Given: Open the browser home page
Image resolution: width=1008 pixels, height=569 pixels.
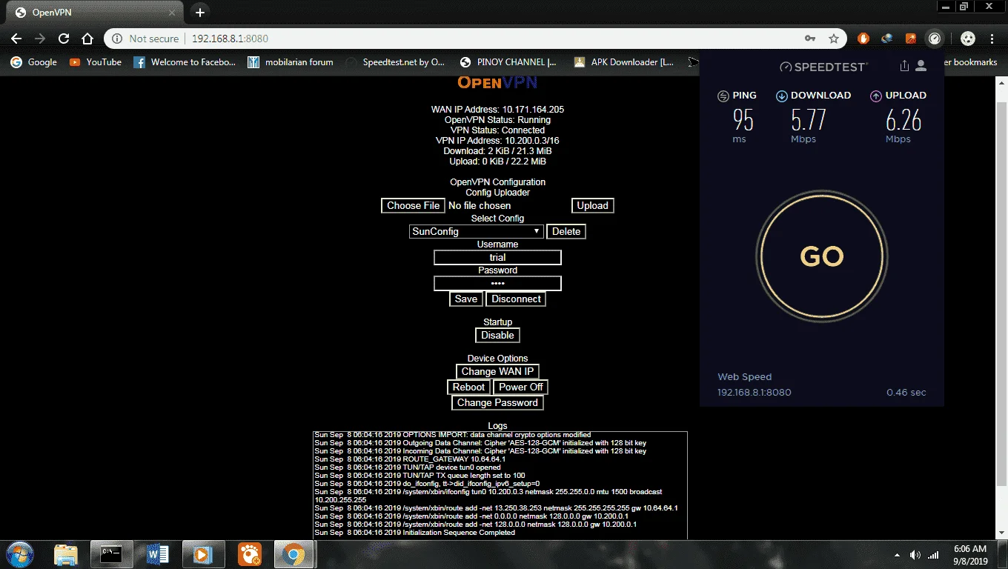Looking at the screenshot, I should click(x=87, y=39).
